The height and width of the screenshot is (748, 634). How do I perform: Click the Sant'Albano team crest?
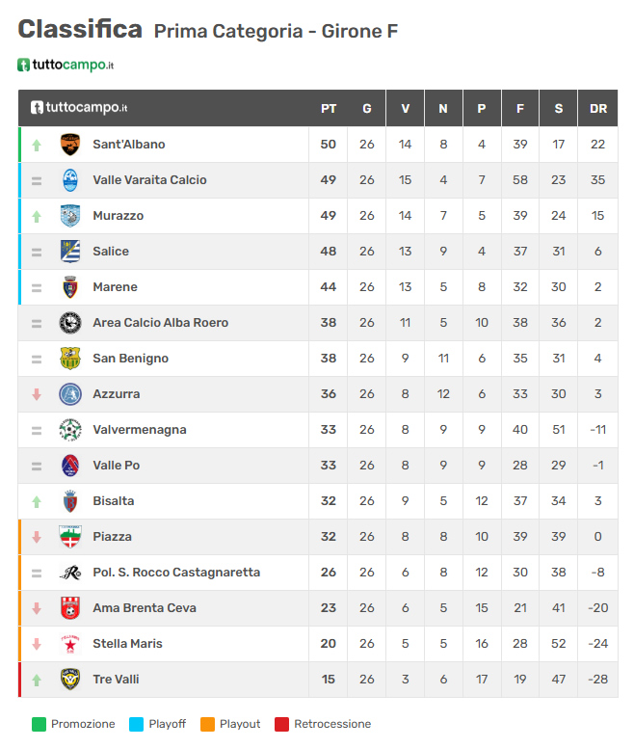point(70,145)
